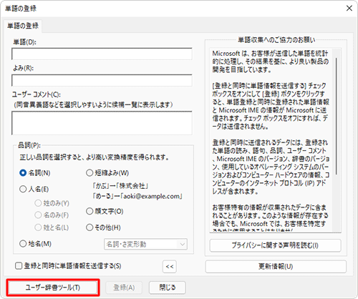Viewport: 358px width, 299px height.
Task: Open ユーザー辞書ツール(T)
Action: coord(52,288)
